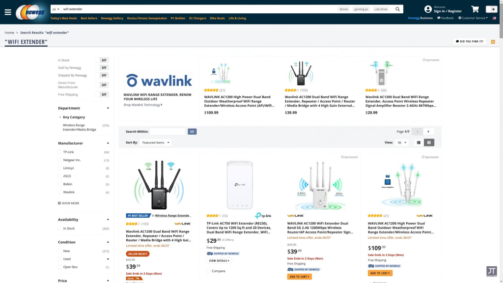Go to next results page arrow
The image size is (503, 283).
[428, 132]
